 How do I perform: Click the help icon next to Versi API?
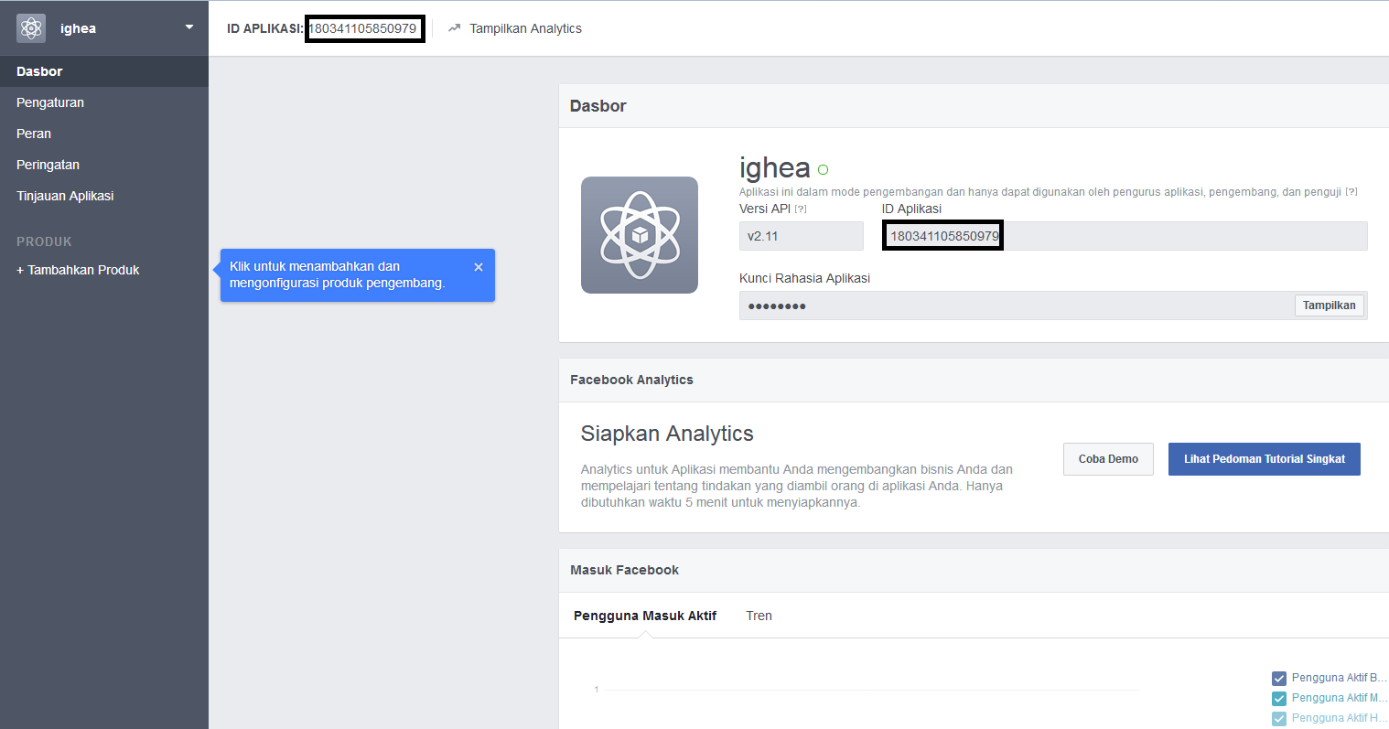801,209
